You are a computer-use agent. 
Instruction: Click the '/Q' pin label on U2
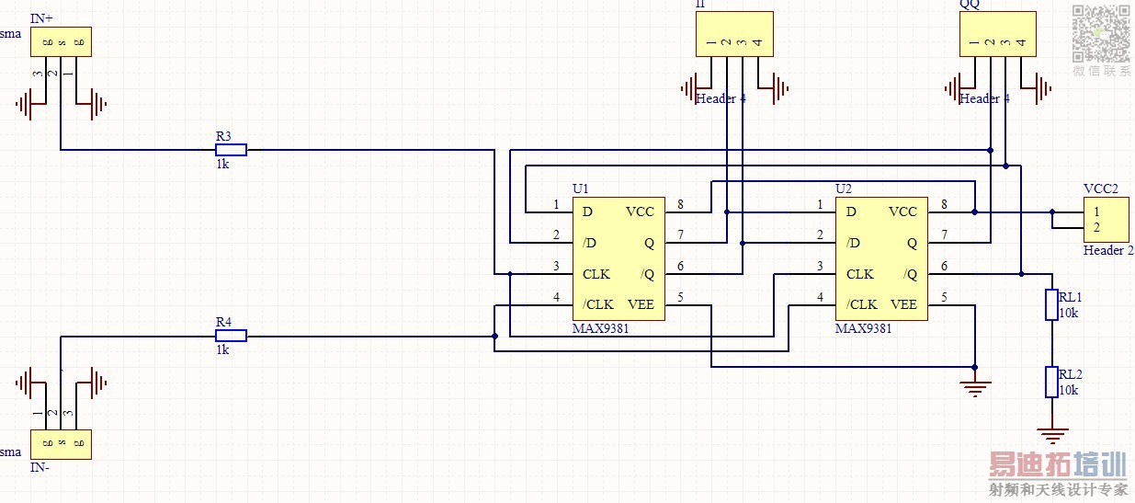click(x=911, y=274)
